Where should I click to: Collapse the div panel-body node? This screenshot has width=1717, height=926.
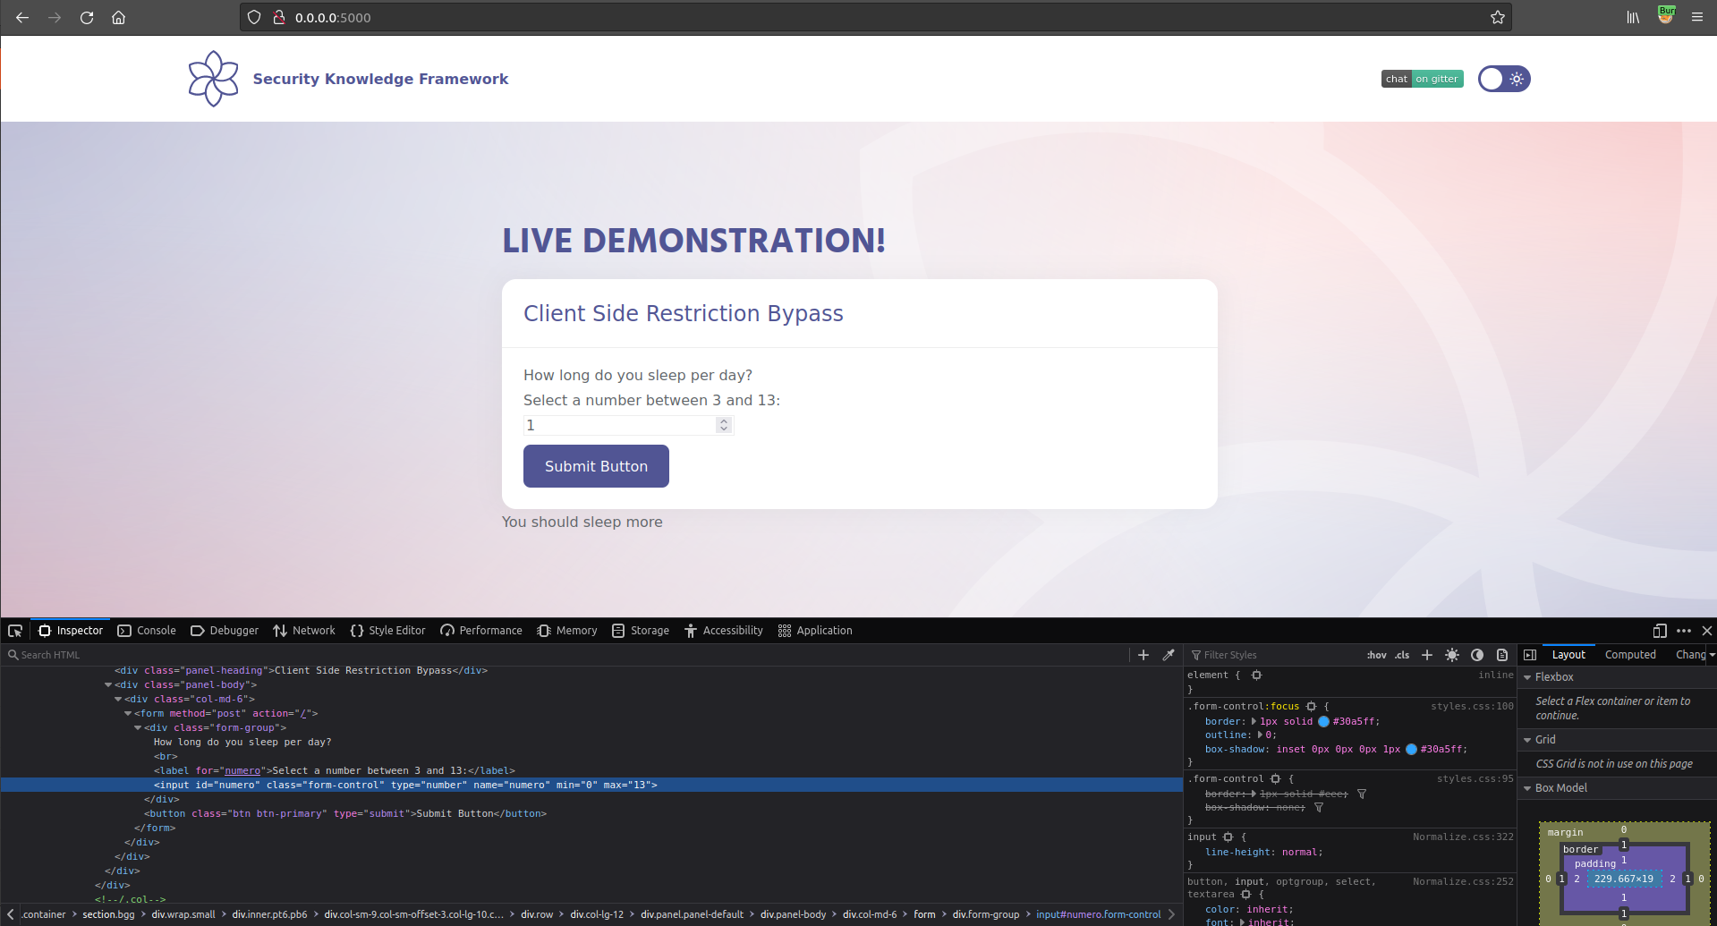click(x=108, y=685)
